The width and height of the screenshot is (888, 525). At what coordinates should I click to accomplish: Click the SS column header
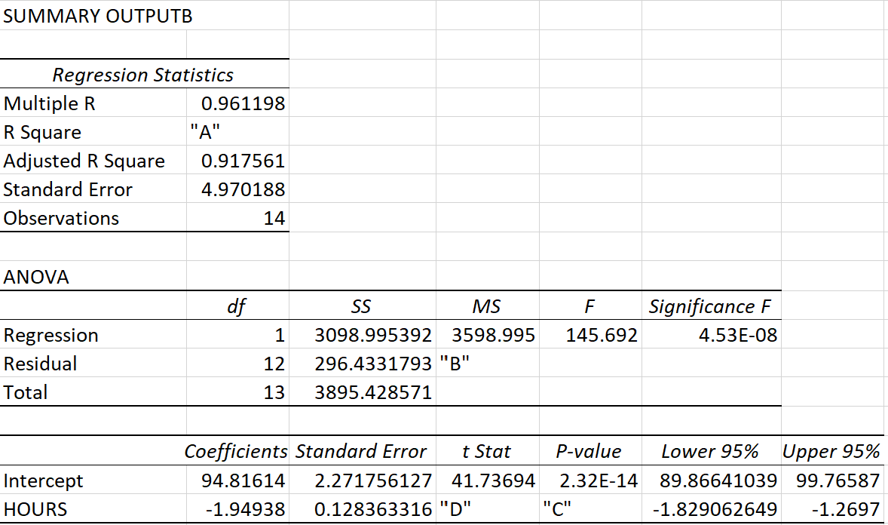(361, 307)
